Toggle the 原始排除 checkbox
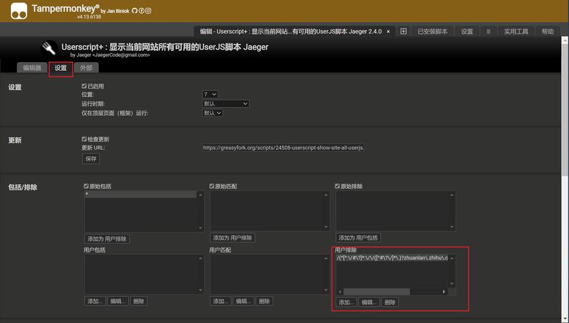 point(337,186)
